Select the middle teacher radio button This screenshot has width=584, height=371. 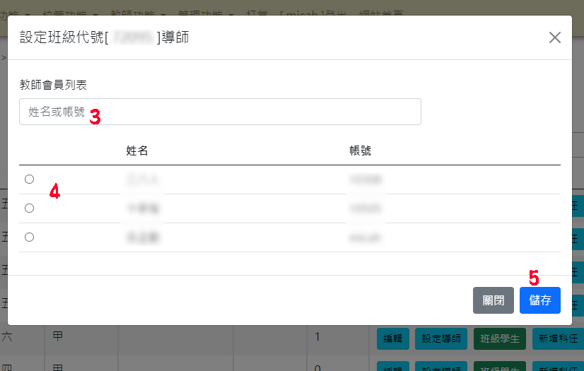coord(30,208)
